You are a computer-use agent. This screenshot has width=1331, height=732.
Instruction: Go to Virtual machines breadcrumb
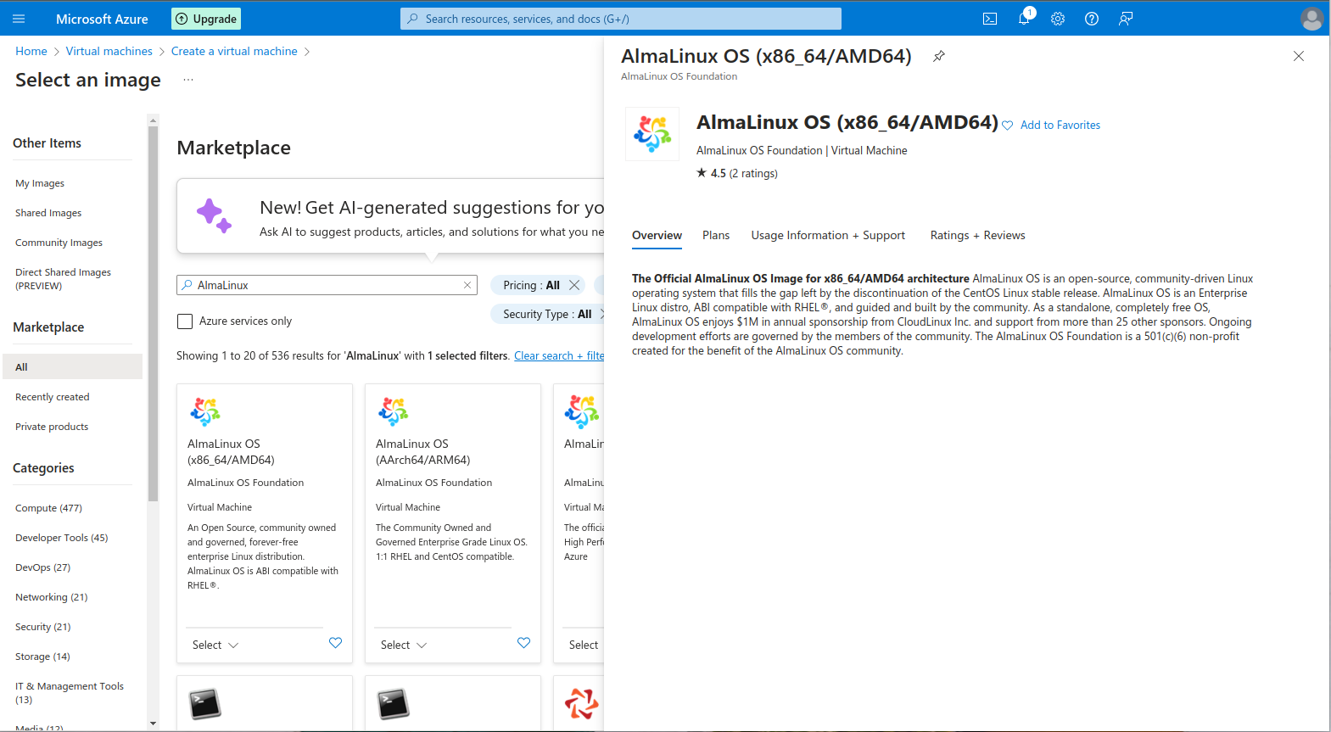[109, 52]
